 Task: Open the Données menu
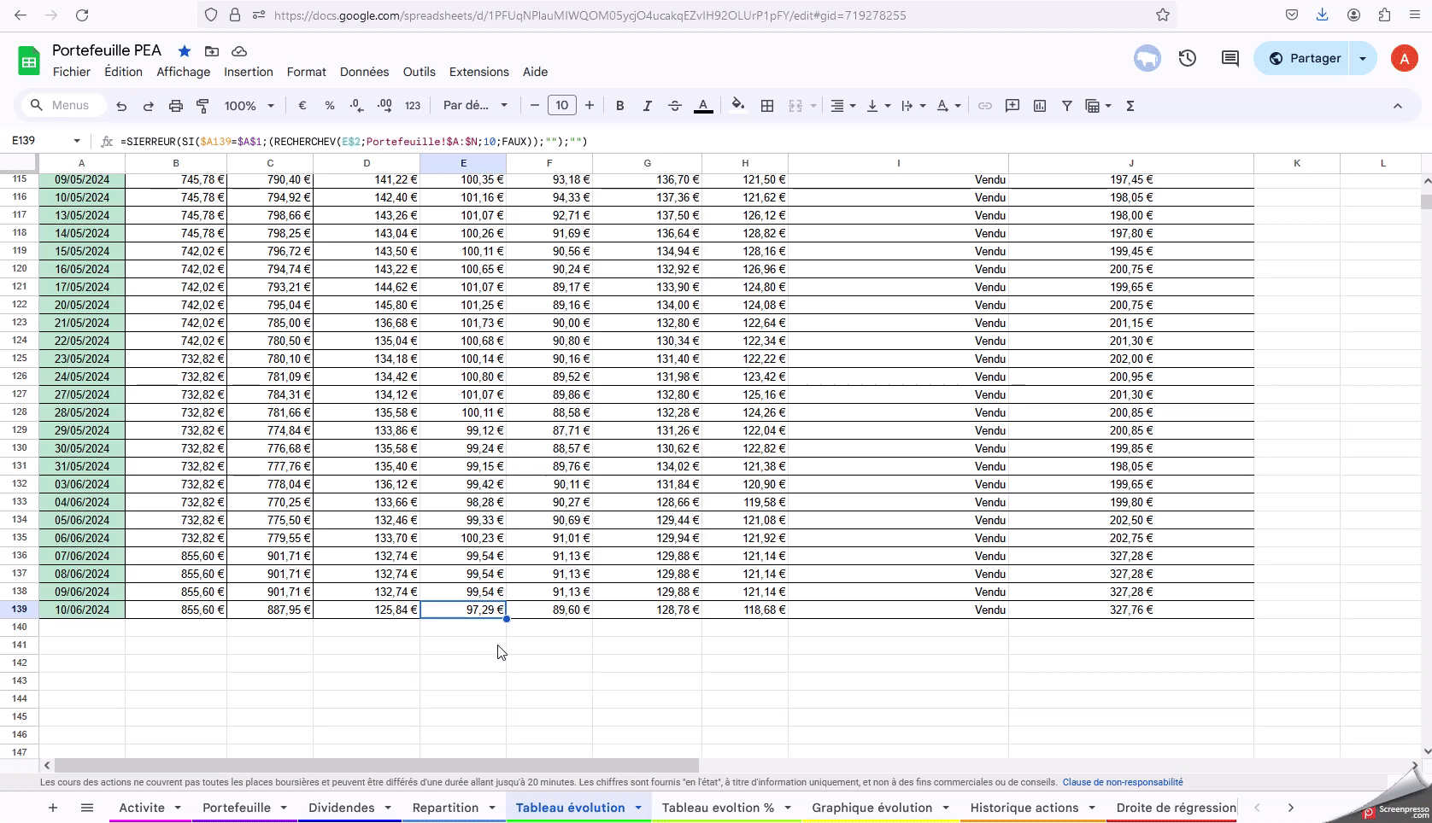[365, 72]
